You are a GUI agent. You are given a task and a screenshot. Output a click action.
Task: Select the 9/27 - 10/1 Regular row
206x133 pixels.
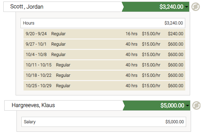(x=104, y=44)
